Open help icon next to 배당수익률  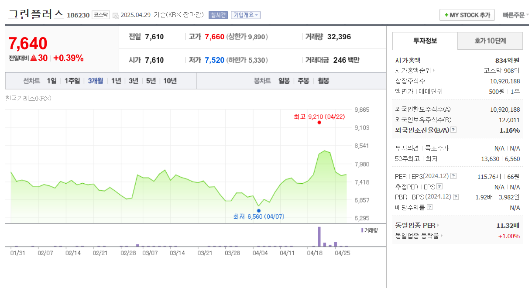[430, 208]
